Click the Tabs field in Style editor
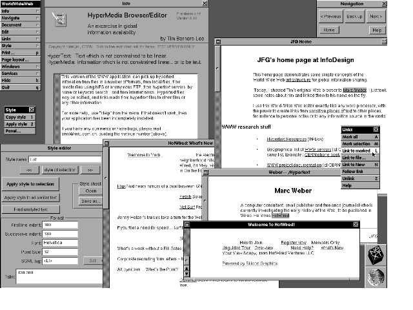This screenshot has width=413, height=310. [x=59, y=276]
